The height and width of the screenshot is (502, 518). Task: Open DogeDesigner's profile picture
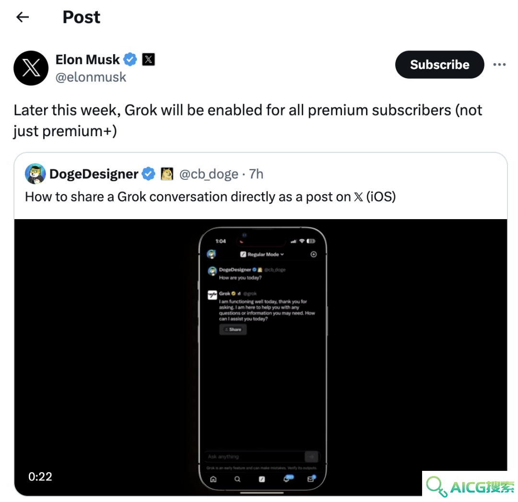(x=35, y=174)
